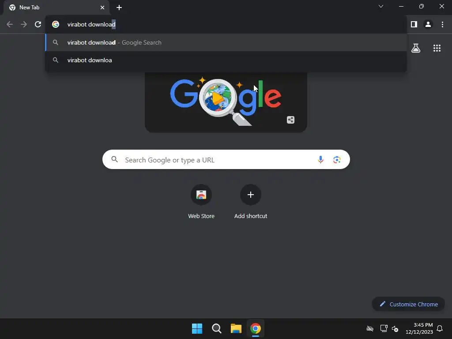Click the Add shortcut plus button
The image size is (452, 339).
pyautogui.click(x=251, y=195)
